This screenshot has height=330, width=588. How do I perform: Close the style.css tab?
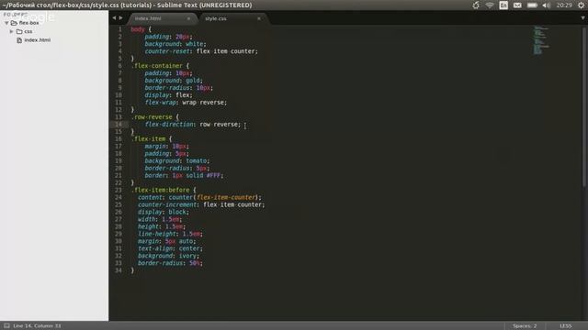(259, 18)
